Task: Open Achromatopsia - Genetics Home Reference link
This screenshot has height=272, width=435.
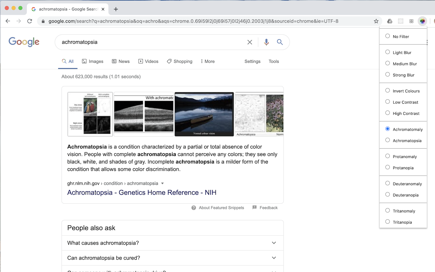Action: [142, 192]
